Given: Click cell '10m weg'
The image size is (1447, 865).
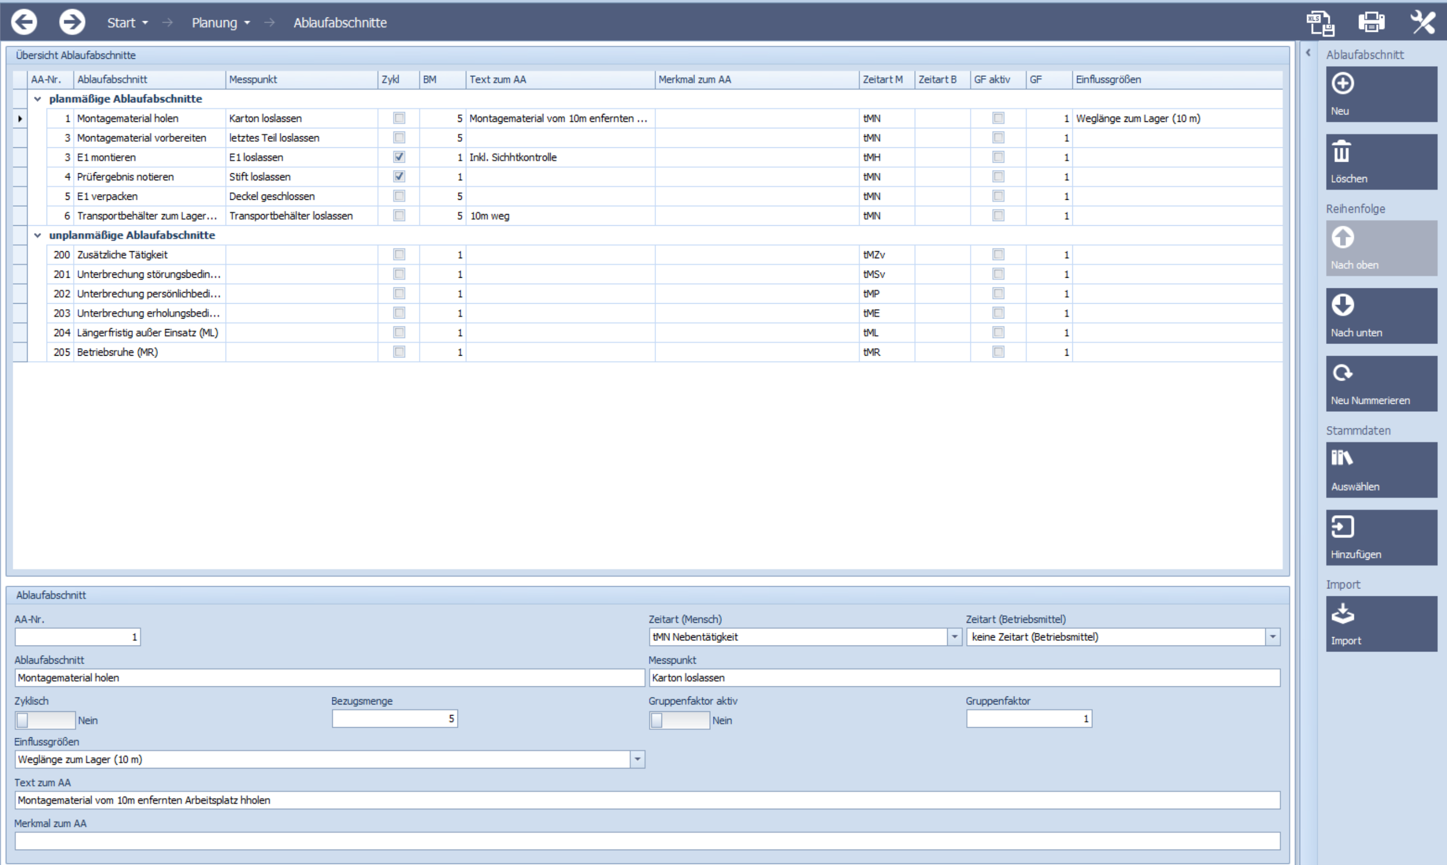Looking at the screenshot, I should pos(561,216).
